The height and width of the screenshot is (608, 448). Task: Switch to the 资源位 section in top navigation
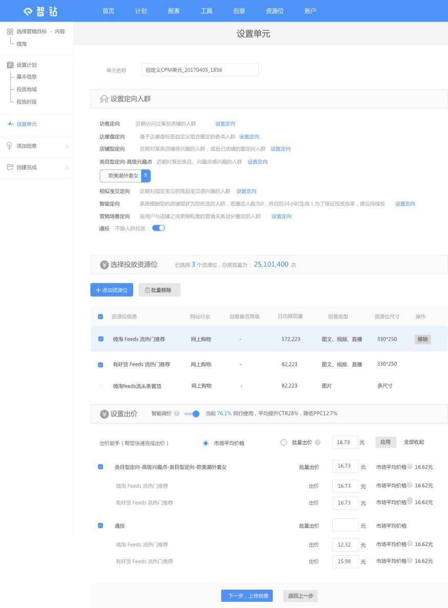pyautogui.click(x=274, y=10)
